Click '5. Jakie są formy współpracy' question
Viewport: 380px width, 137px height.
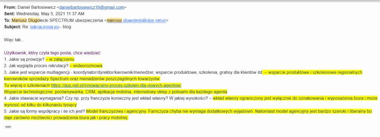(45, 112)
